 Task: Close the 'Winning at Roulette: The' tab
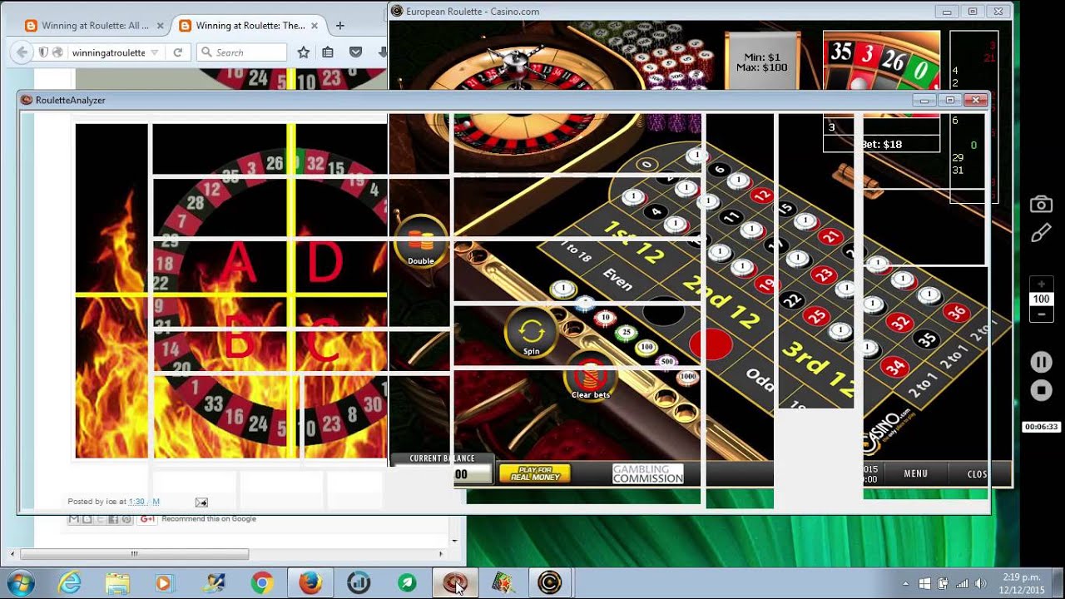[x=316, y=26]
